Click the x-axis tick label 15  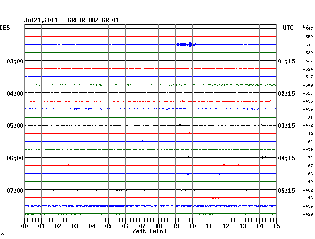pyautogui.click(x=276, y=226)
